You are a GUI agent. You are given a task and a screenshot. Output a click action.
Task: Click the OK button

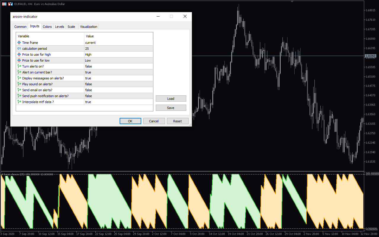130,121
